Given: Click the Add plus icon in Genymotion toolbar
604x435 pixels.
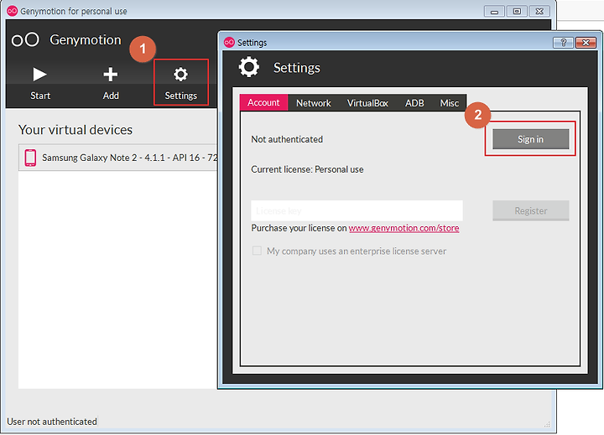Looking at the screenshot, I should point(111,75).
